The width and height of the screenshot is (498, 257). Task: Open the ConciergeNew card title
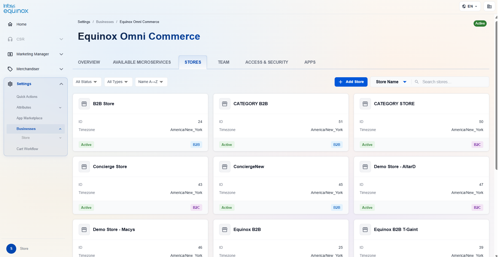(249, 167)
